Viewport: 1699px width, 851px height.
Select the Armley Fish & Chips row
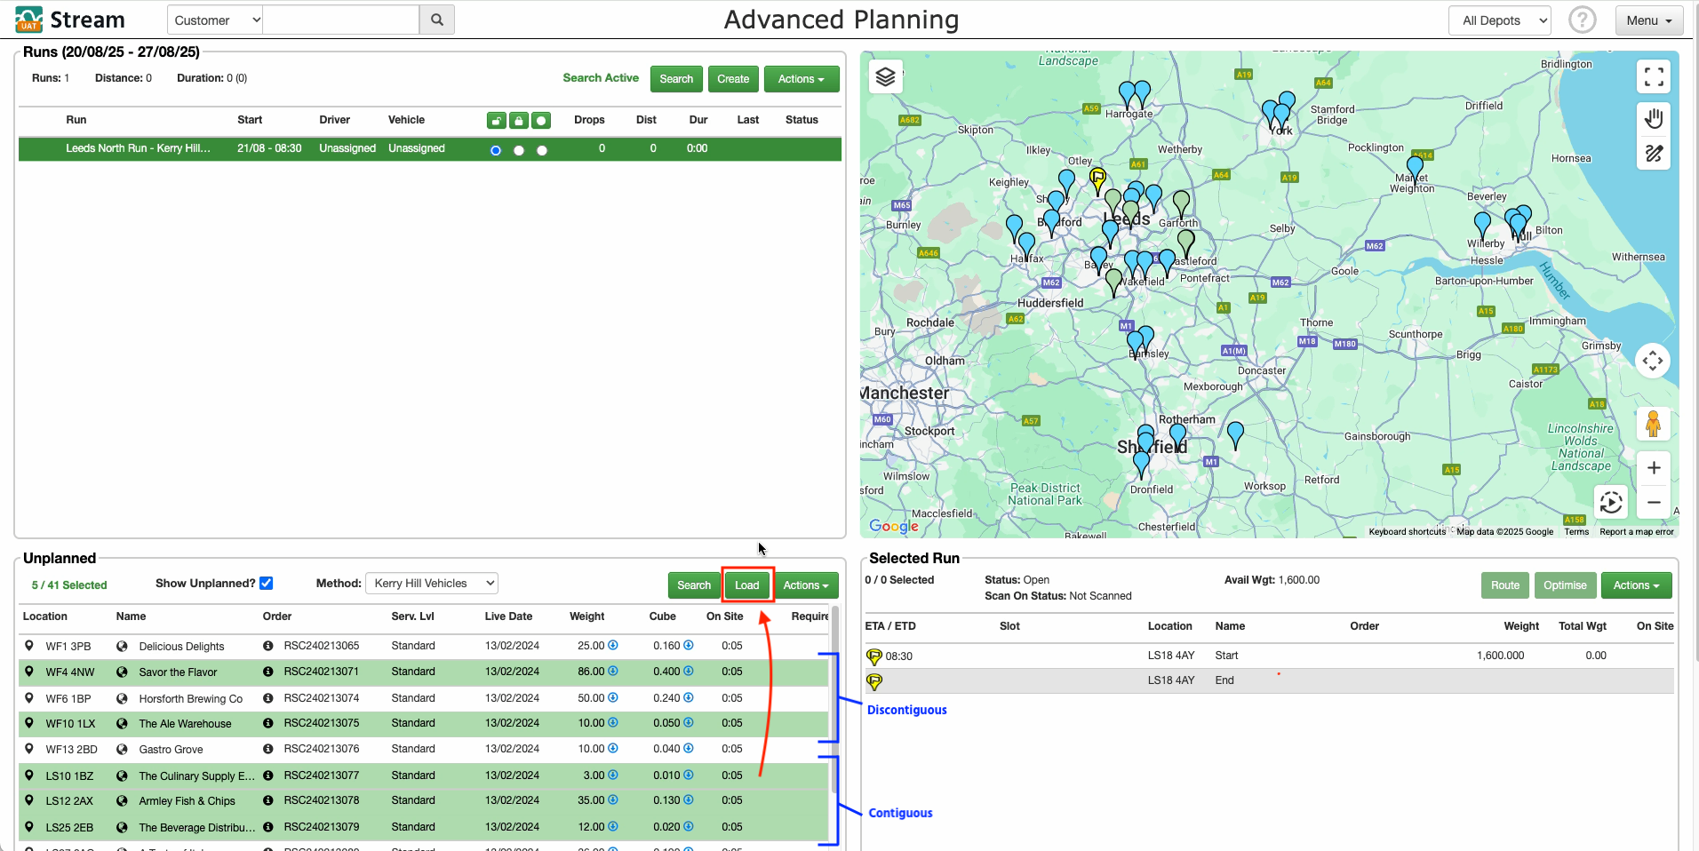424,800
